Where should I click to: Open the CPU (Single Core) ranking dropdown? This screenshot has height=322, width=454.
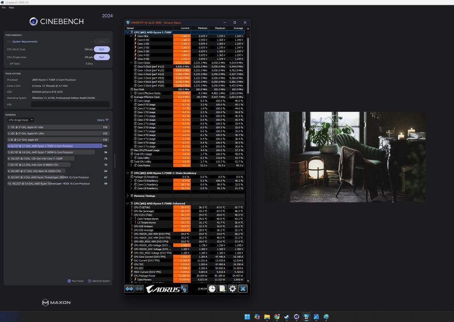click(20, 120)
